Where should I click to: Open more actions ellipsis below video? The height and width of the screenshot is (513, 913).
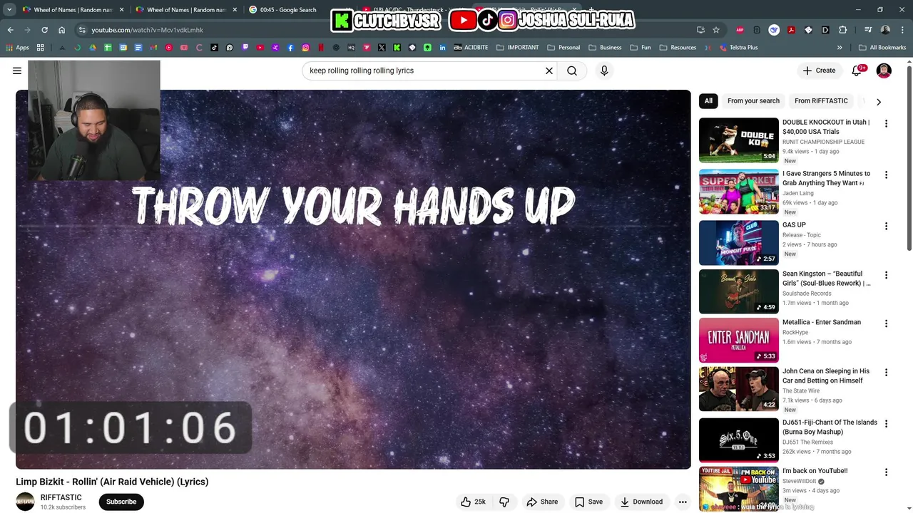(x=683, y=502)
